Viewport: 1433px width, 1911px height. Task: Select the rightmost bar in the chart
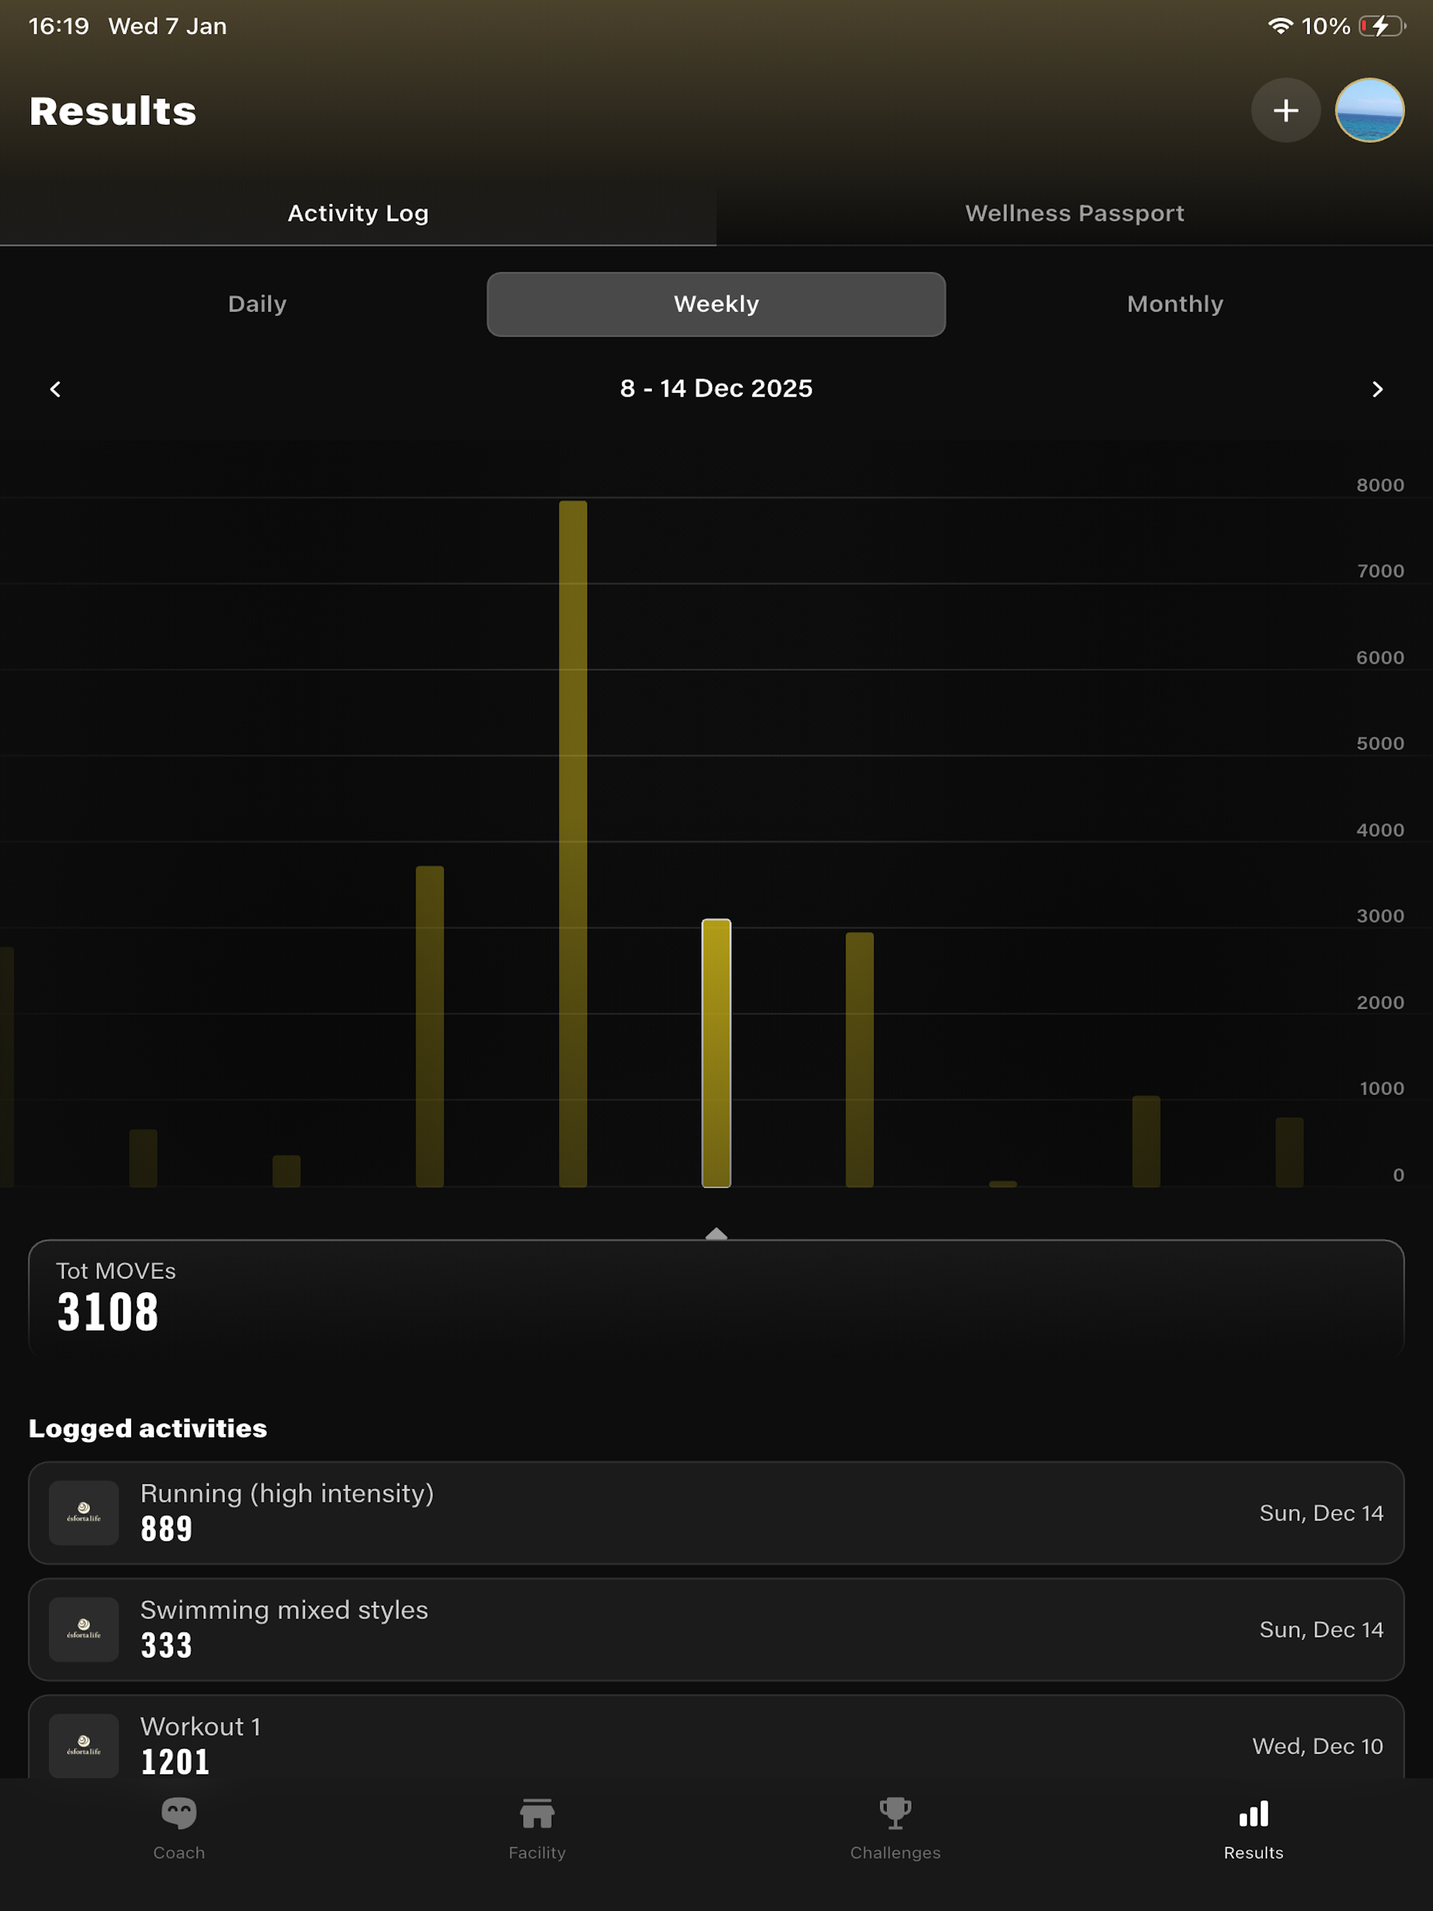click(x=1289, y=1151)
